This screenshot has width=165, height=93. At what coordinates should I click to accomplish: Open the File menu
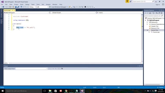pyautogui.click(x=2, y=4)
